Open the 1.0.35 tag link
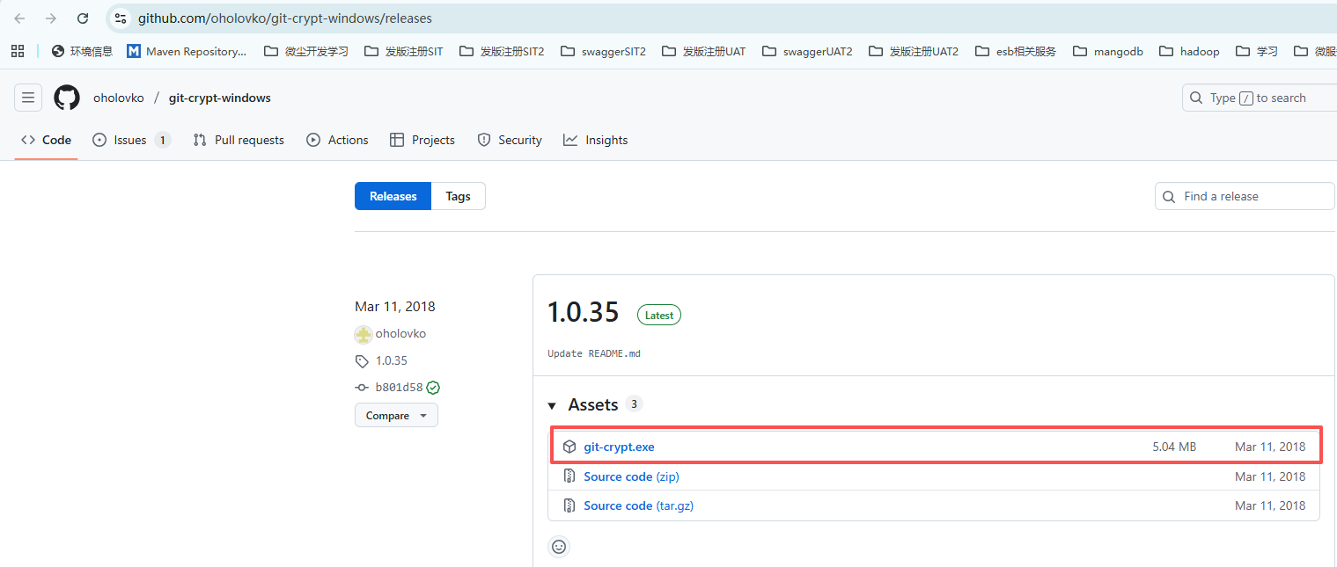The image size is (1337, 567). tap(392, 360)
